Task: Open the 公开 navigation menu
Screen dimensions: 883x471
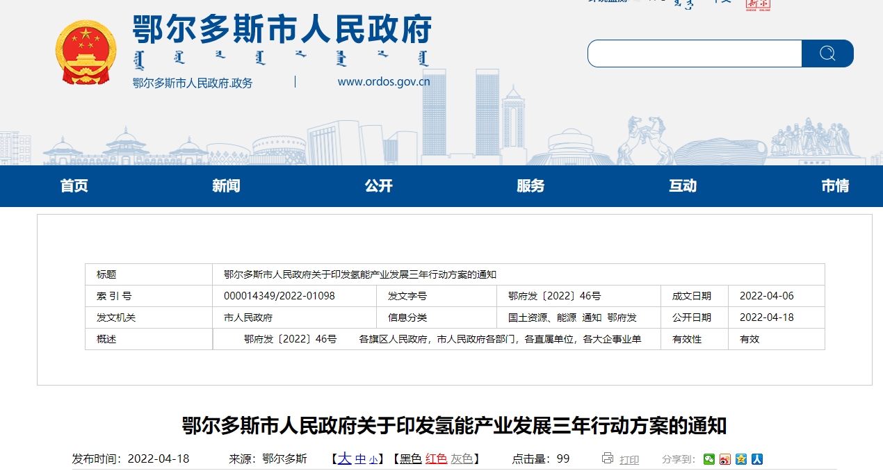Action: tap(378, 186)
